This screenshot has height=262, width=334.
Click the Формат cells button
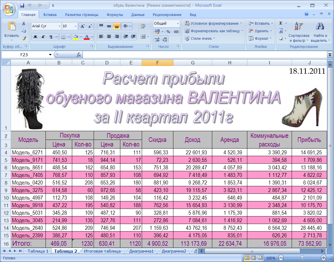(x=261, y=38)
